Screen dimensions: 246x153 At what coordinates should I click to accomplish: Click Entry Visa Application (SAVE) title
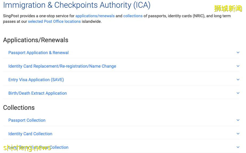36,80
